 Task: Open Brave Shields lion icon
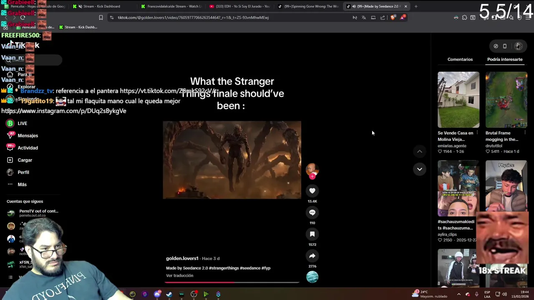[393, 17]
